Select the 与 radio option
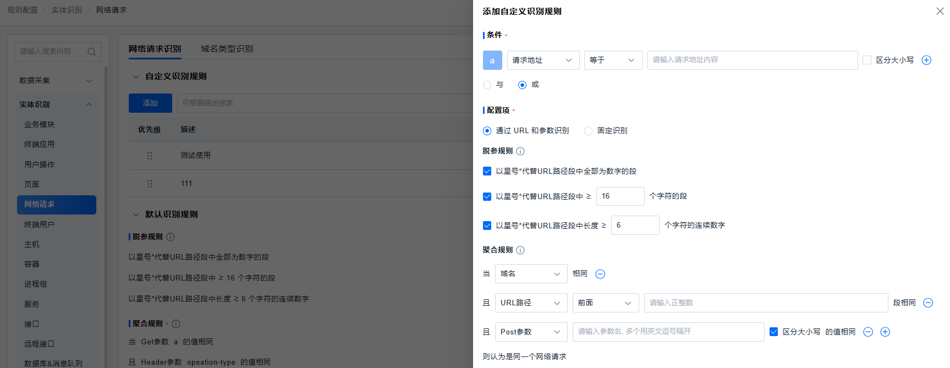This screenshot has height=368, width=950. (x=487, y=85)
